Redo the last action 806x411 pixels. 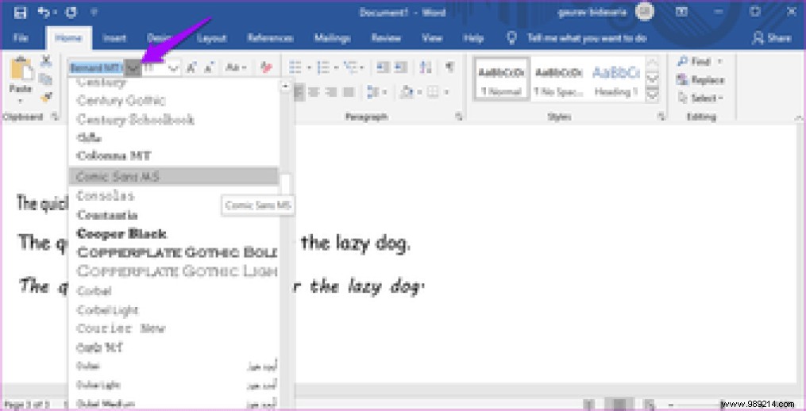[71, 13]
